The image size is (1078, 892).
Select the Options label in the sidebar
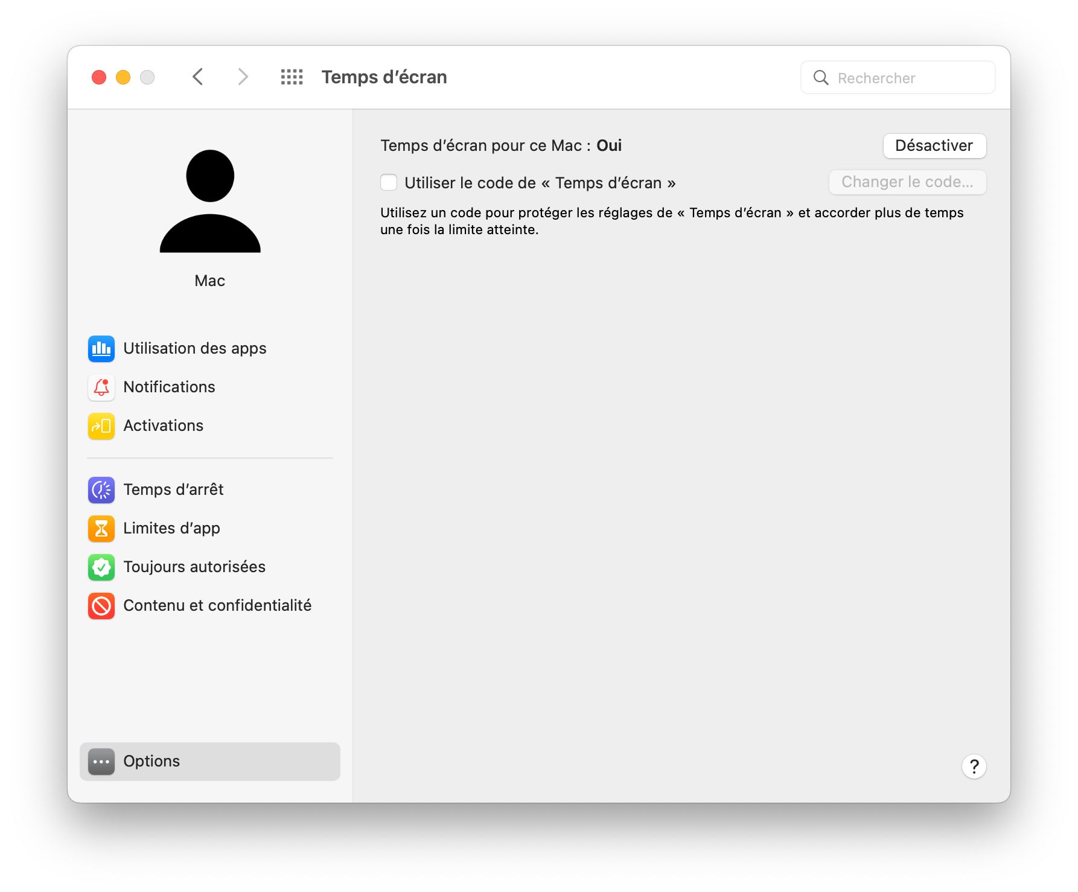[x=152, y=762]
